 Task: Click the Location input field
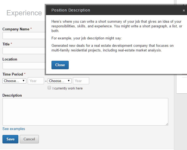coord(24,66)
